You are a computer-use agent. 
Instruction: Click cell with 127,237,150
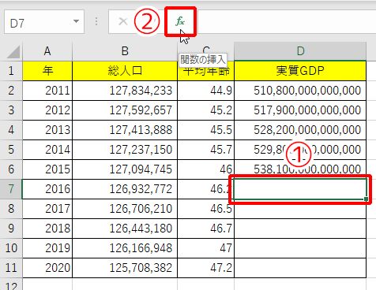coord(125,150)
